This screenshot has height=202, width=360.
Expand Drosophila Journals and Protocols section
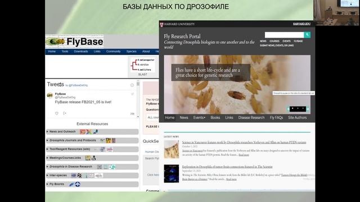[92, 140]
